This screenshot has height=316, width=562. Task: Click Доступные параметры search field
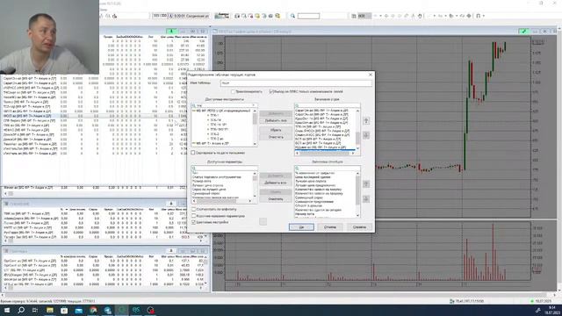[x=225, y=168]
